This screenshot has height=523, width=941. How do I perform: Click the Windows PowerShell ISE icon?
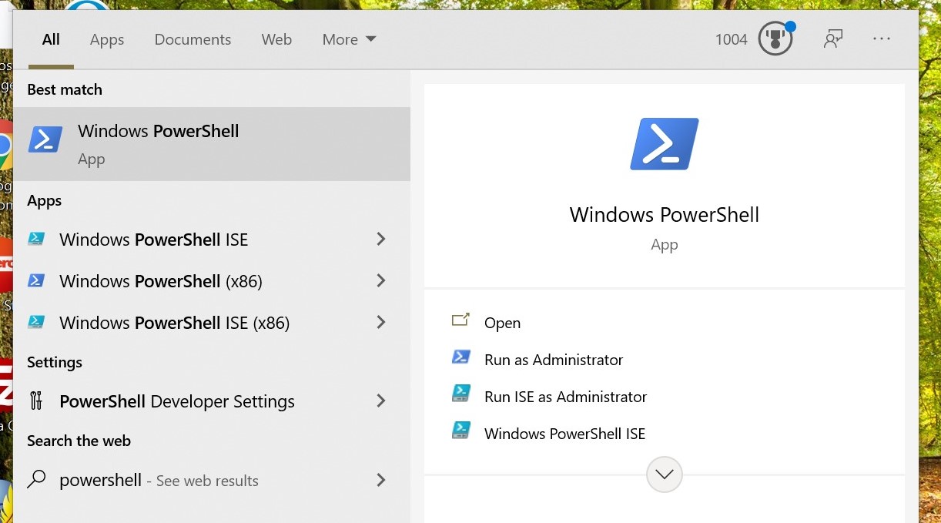click(x=36, y=239)
